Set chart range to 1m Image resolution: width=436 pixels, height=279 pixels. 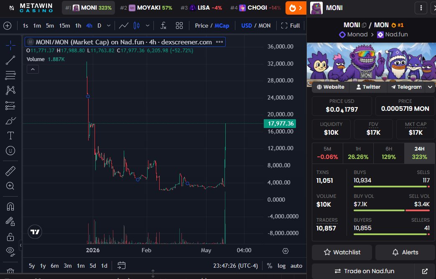(81, 266)
